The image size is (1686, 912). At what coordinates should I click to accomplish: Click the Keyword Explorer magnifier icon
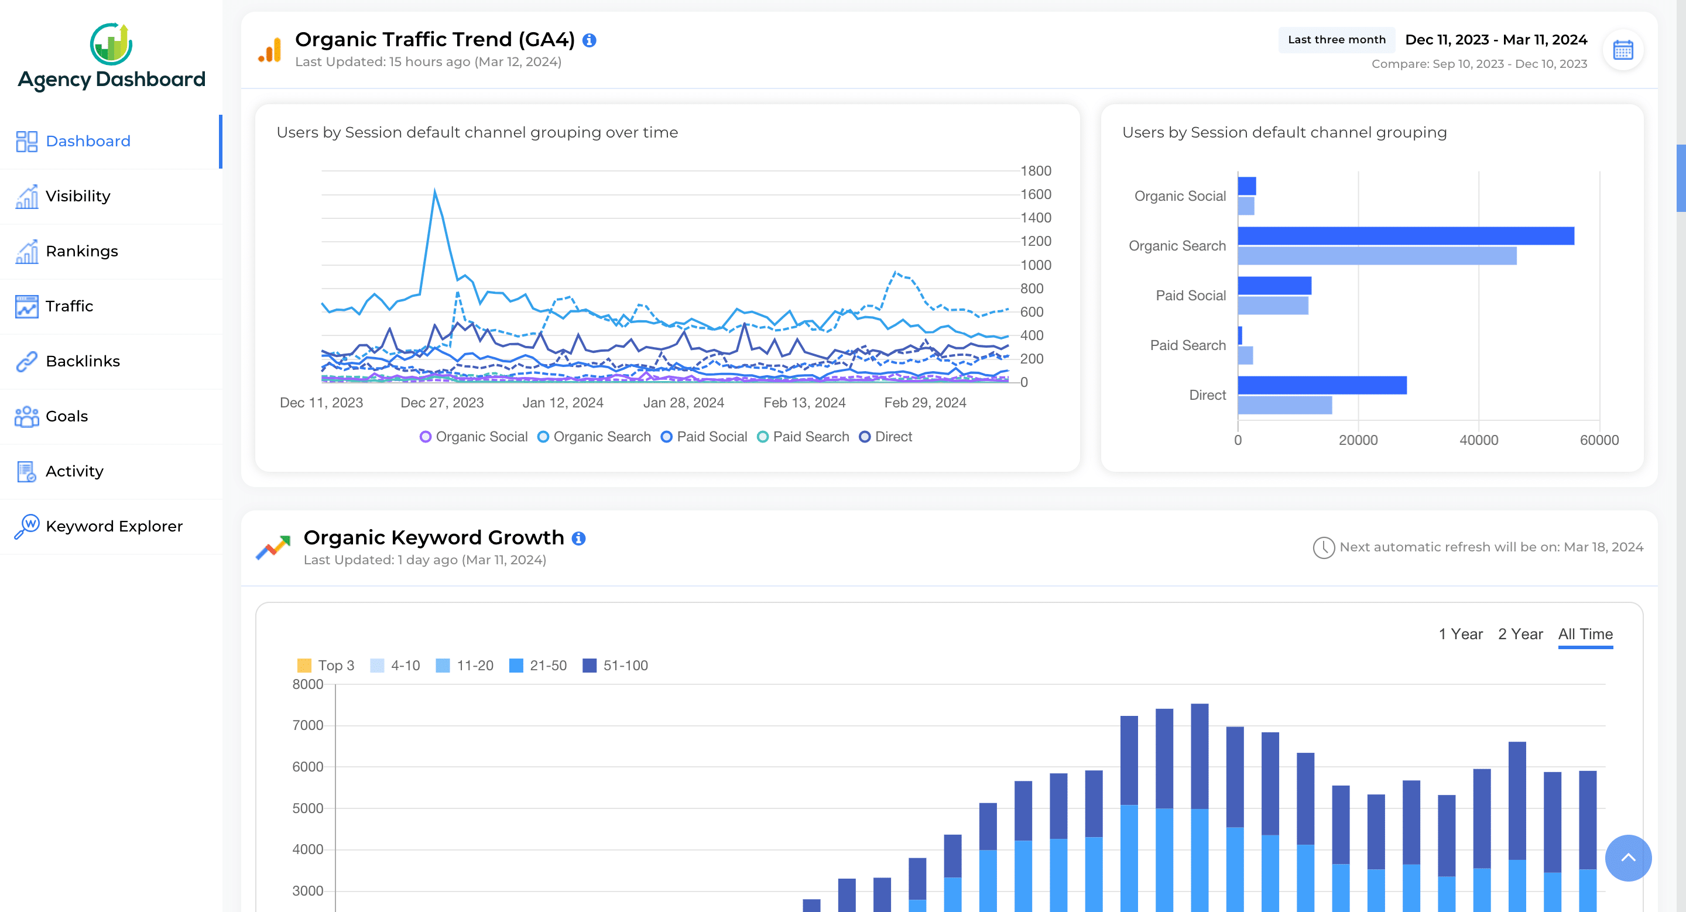[x=27, y=526]
